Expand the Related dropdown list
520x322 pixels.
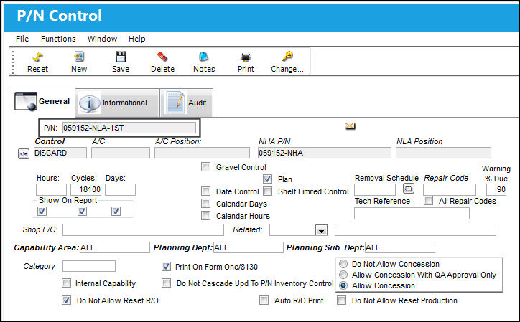pyautogui.click(x=321, y=230)
